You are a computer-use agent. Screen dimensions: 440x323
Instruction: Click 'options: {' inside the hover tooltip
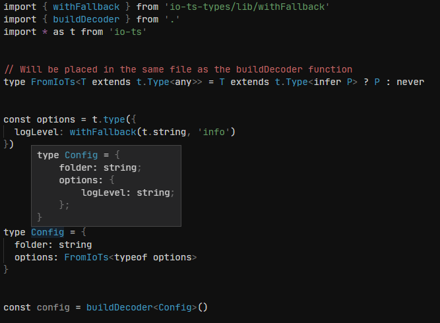tap(86, 180)
